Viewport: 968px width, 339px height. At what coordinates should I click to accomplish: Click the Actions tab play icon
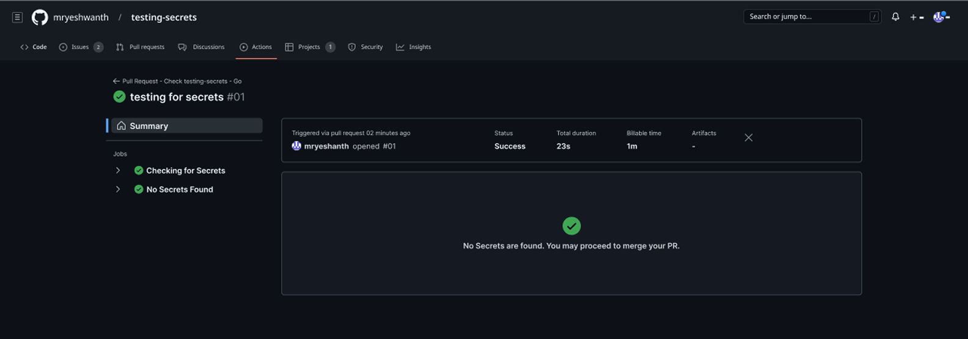click(x=244, y=47)
